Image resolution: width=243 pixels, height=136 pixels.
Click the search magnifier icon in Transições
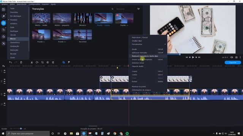[x=112, y=9]
